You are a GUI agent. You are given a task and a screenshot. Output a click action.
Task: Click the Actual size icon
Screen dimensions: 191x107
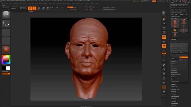(x=164, y=28)
